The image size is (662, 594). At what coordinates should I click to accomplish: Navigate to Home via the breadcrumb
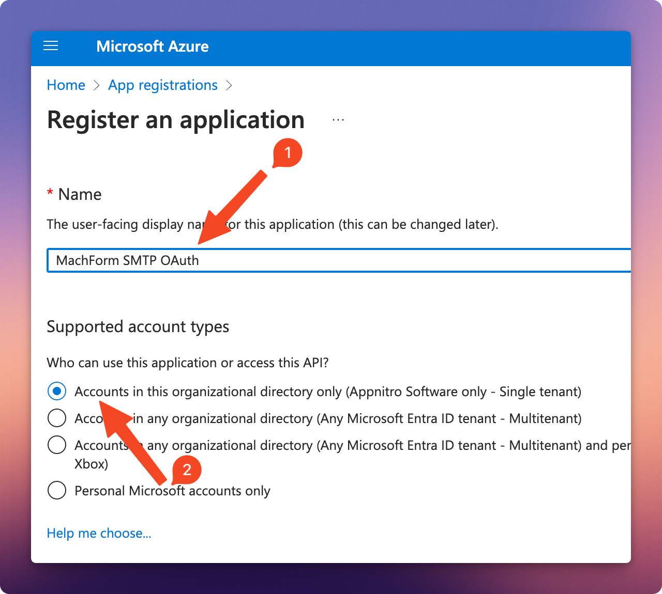[66, 85]
